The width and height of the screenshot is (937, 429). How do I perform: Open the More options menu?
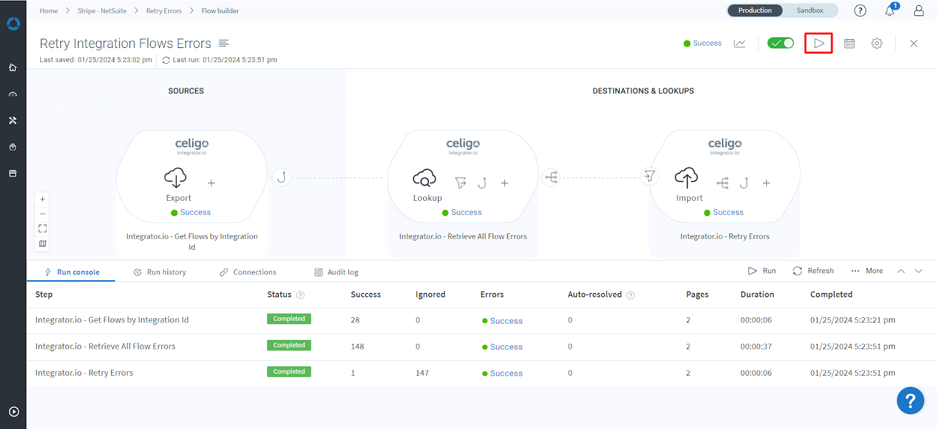tap(867, 271)
